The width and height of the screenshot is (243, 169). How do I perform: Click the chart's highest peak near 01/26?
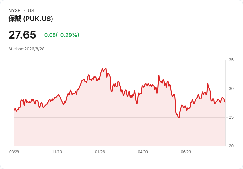coord(102,68)
